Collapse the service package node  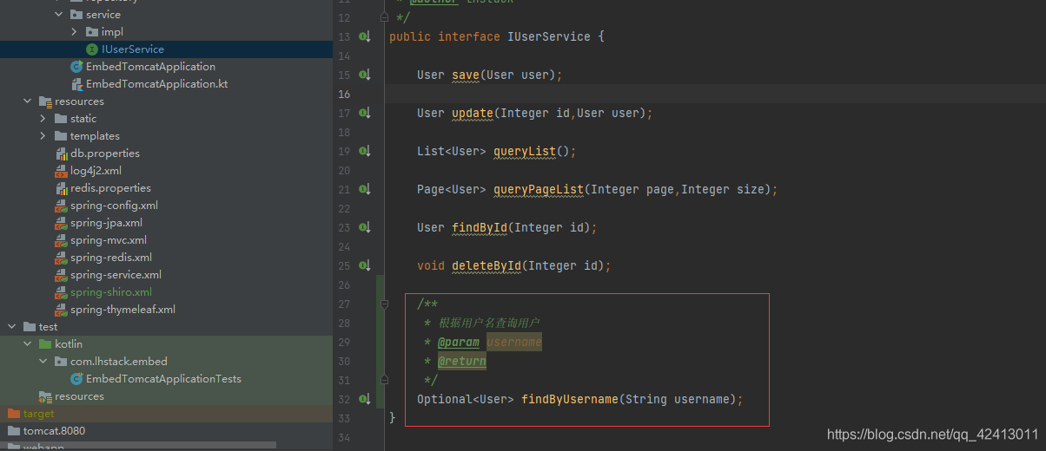pyautogui.click(x=59, y=15)
